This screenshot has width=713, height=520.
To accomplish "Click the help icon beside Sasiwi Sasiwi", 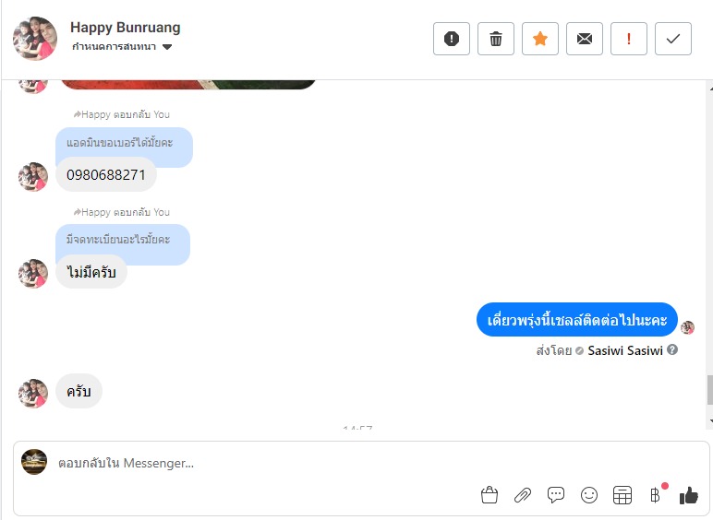I will coord(672,349).
